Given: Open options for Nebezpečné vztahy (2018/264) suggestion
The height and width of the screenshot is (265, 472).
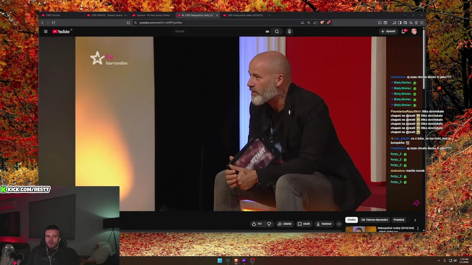Looking at the screenshot, I should coord(418,229).
